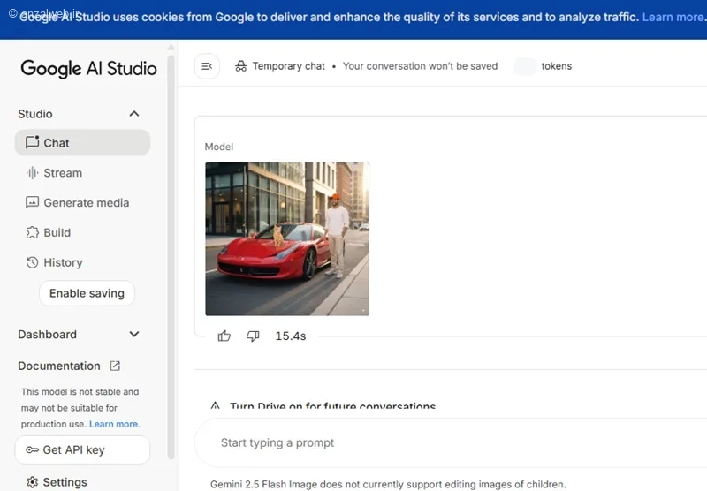Open the Build section
The height and width of the screenshot is (491, 707).
click(57, 232)
